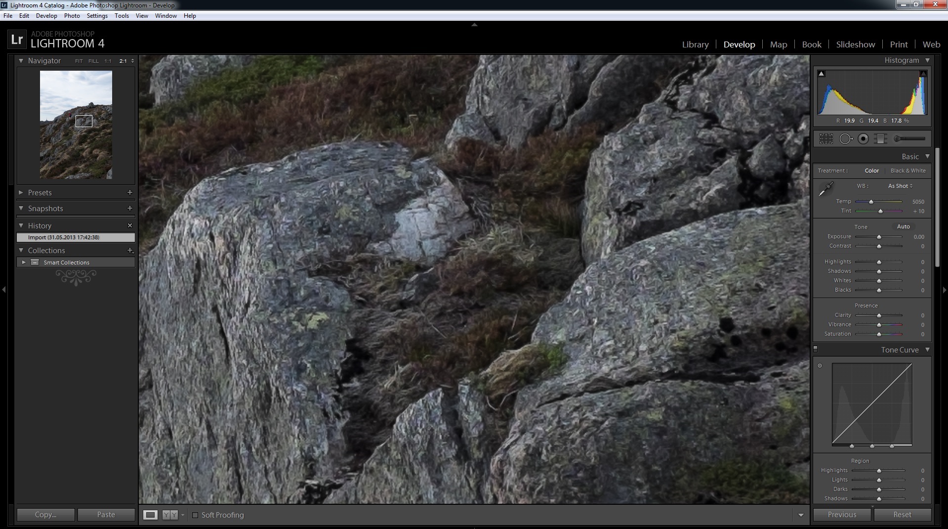
Task: Expand the Smart Collections tree item
Action: (24, 262)
